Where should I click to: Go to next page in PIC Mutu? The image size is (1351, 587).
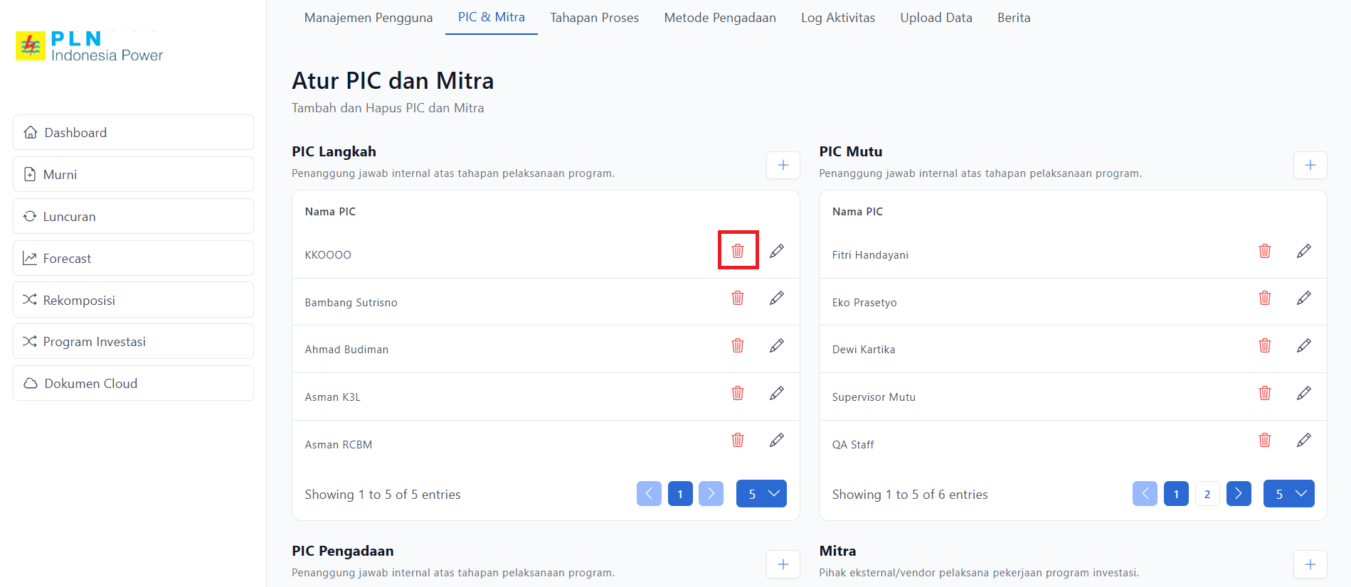pyautogui.click(x=1238, y=494)
